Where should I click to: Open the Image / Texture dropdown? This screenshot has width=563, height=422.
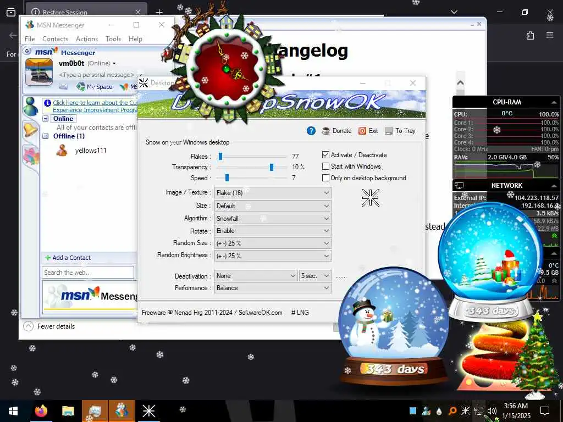[x=273, y=193]
